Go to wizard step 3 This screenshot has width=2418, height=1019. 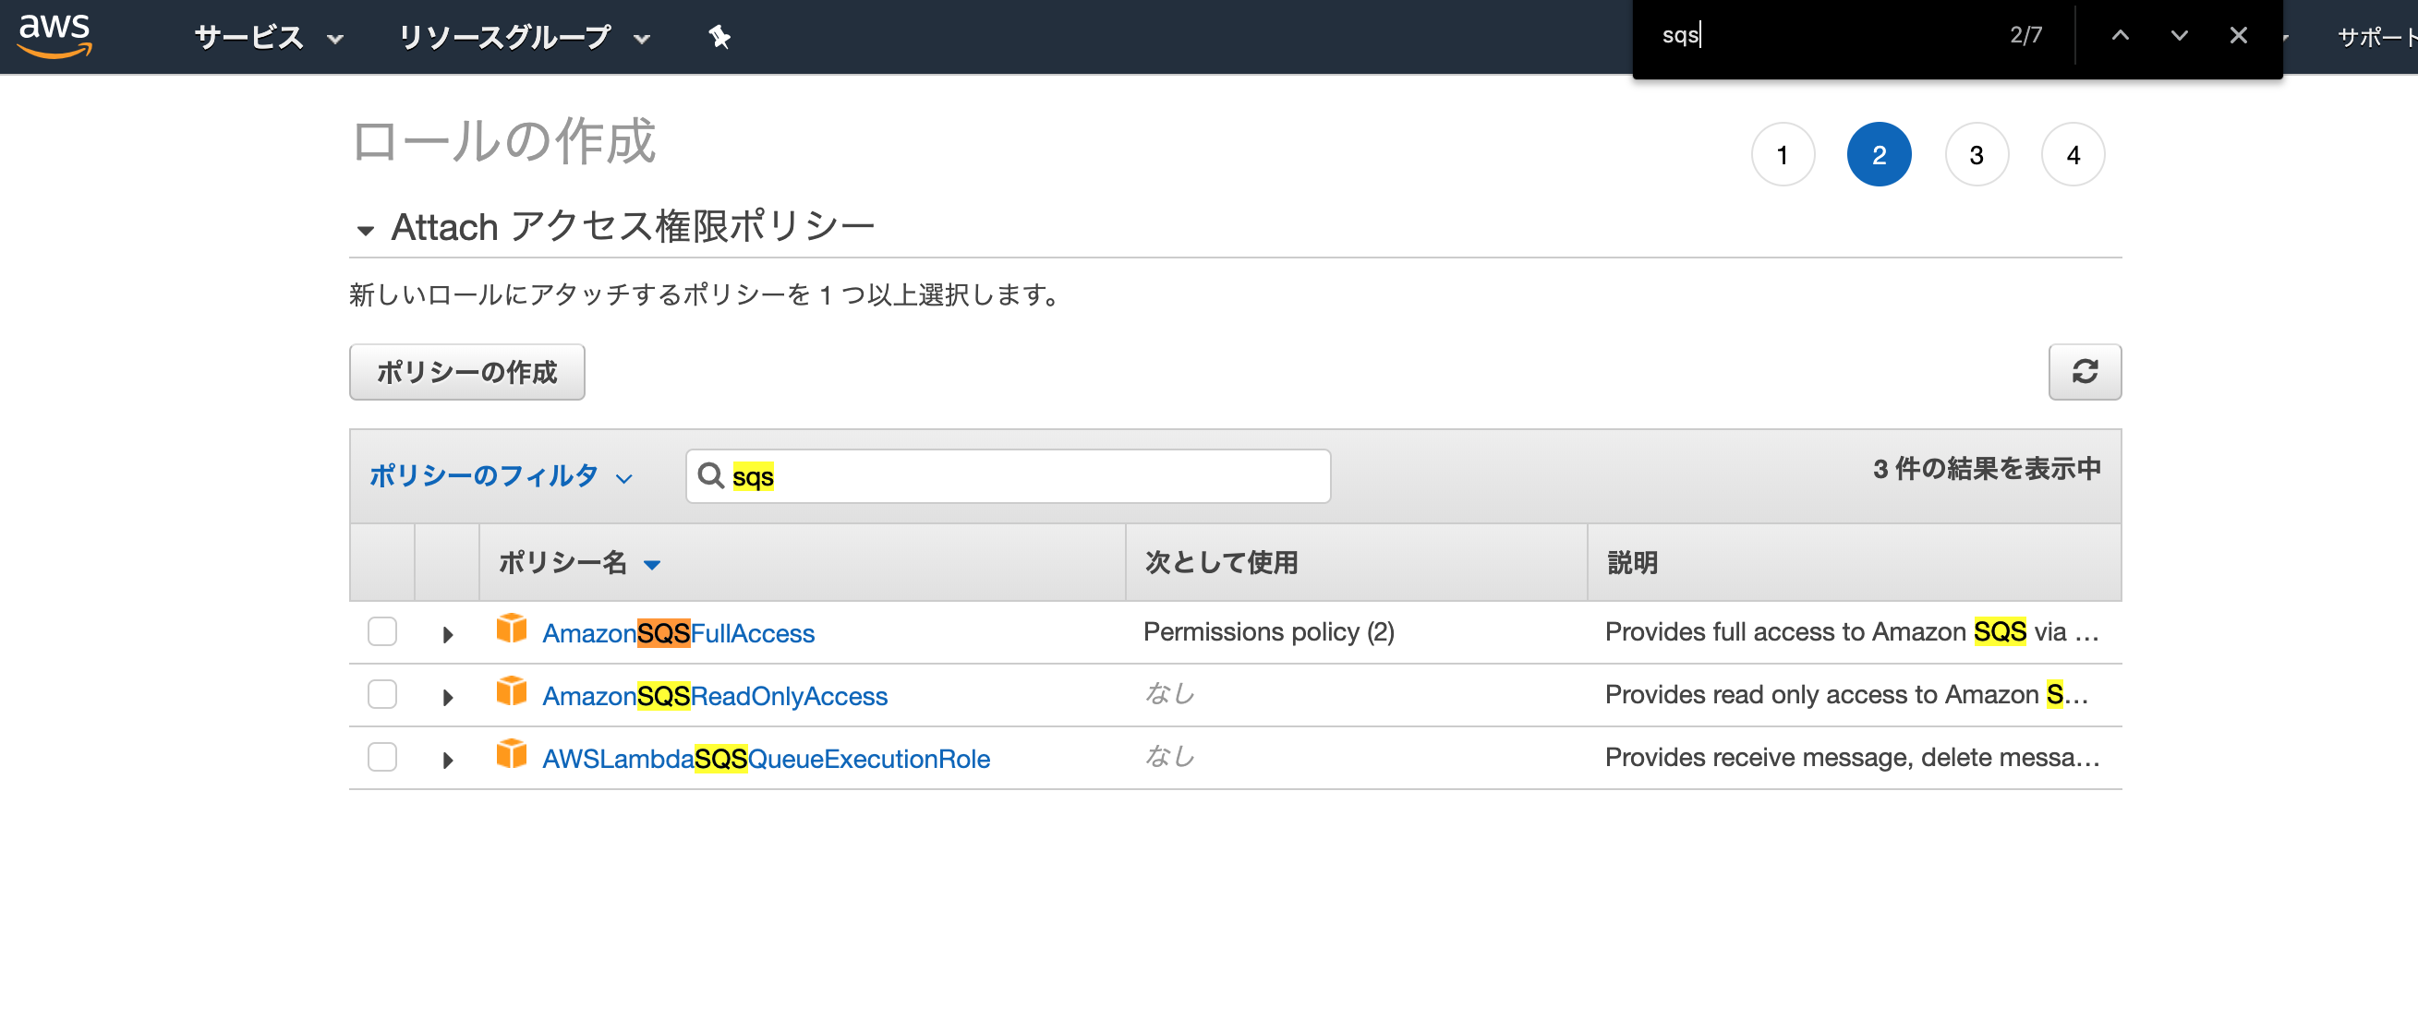tap(1976, 155)
